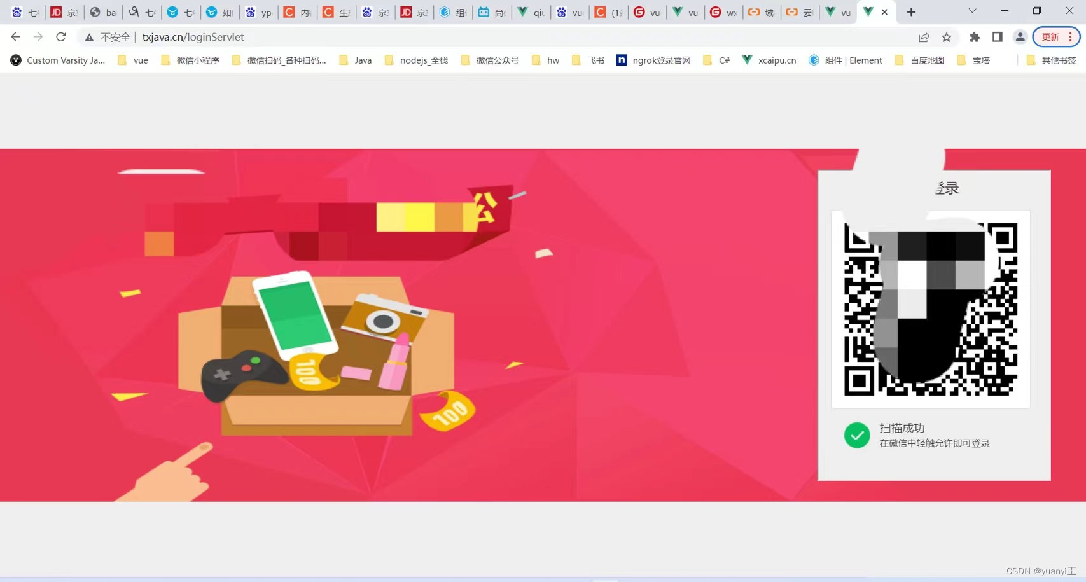The width and height of the screenshot is (1086, 582).
Task: Close the active tab
Action: (884, 12)
